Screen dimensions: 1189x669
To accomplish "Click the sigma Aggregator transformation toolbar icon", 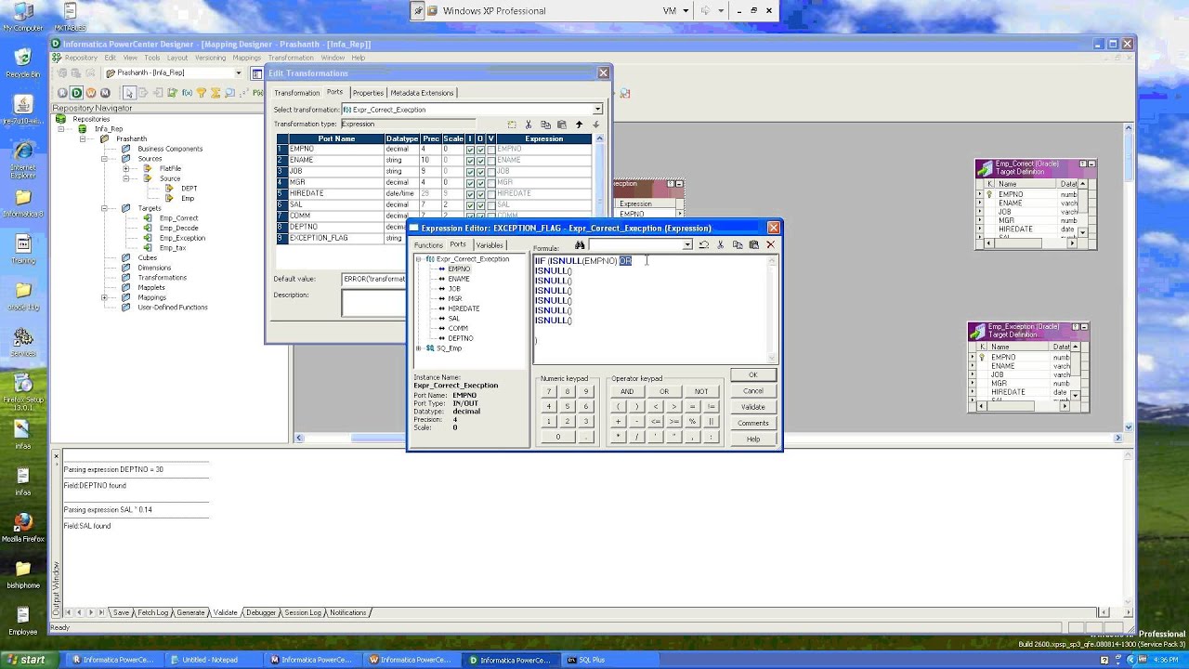I will pyautogui.click(x=216, y=93).
